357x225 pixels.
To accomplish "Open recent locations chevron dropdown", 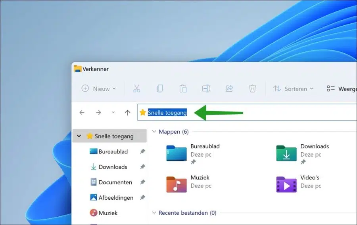I will tap(113, 112).
